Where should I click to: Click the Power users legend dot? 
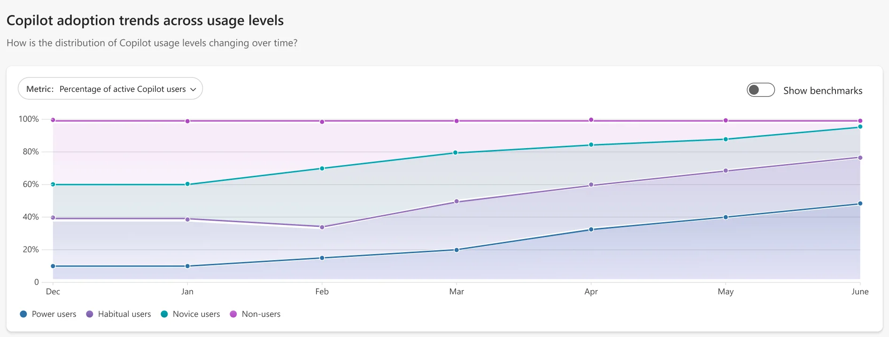click(x=23, y=314)
